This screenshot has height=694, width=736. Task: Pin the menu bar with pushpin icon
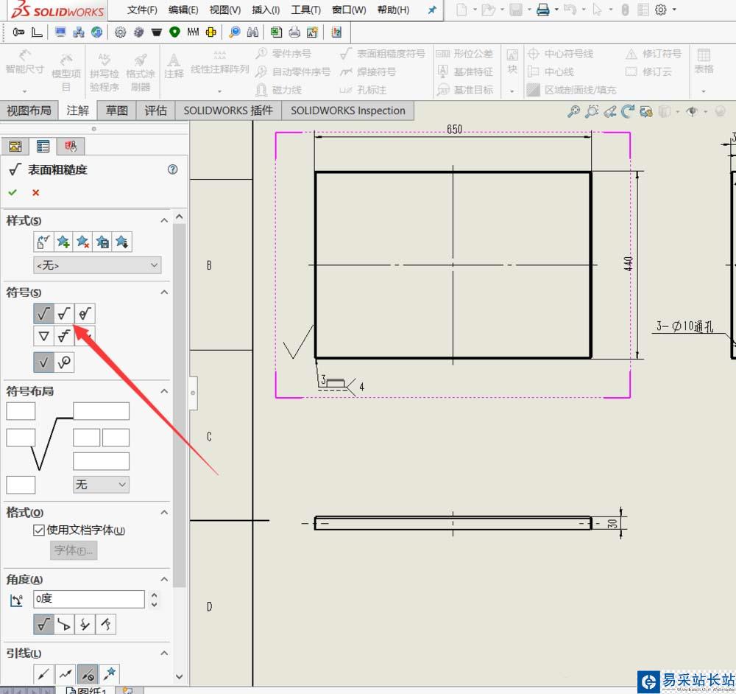pos(432,10)
